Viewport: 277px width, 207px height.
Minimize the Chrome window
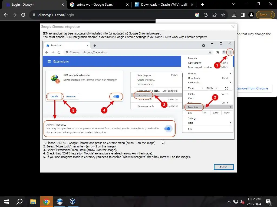pos(246,4)
